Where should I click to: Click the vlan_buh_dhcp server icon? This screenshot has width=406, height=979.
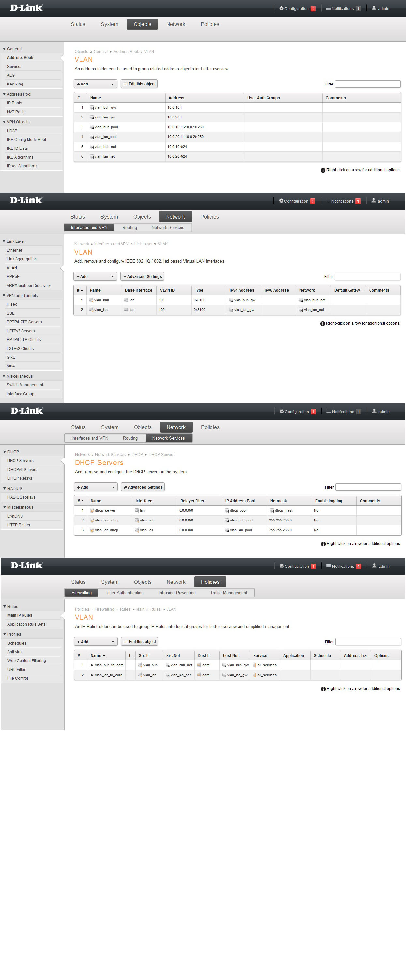tap(92, 520)
